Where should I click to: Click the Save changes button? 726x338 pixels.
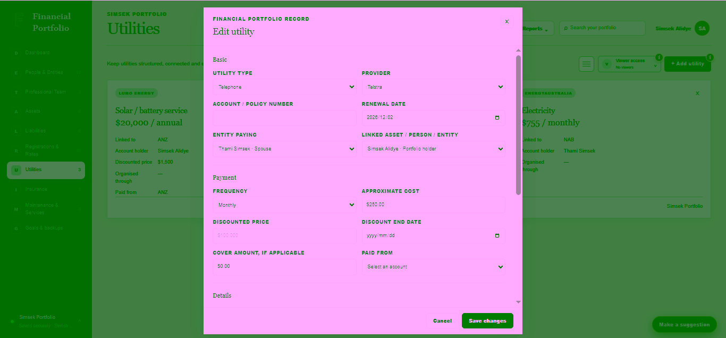487,321
